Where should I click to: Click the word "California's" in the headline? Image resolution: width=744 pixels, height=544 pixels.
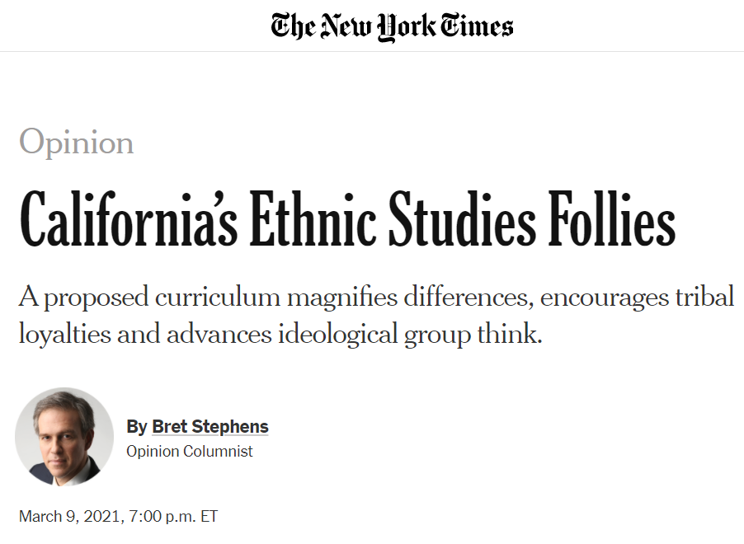pos(128,219)
